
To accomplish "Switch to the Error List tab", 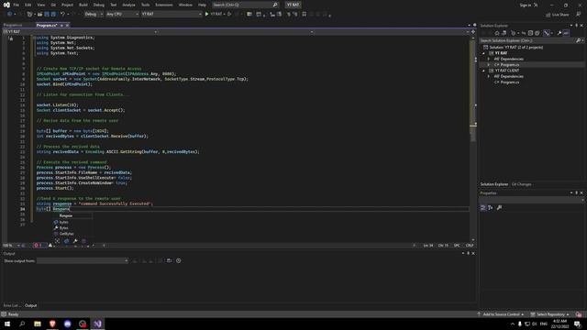I will pyautogui.click(x=11, y=305).
